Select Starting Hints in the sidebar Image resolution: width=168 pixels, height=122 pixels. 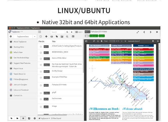19,47
